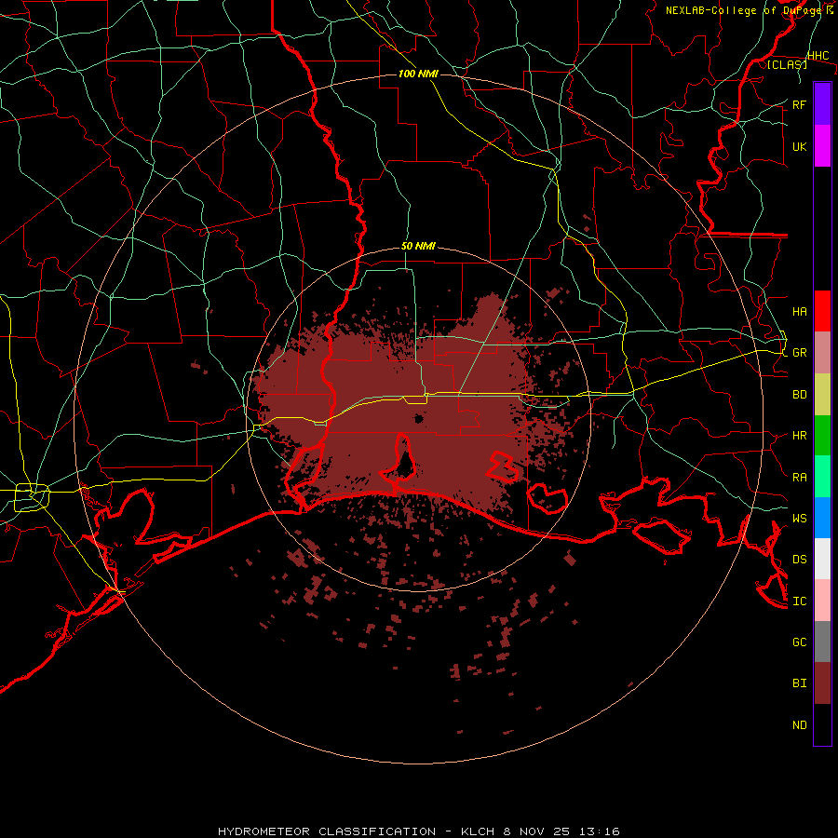Click the BI dark red legend swatch
Screen dimensions: 838x838
[822, 683]
